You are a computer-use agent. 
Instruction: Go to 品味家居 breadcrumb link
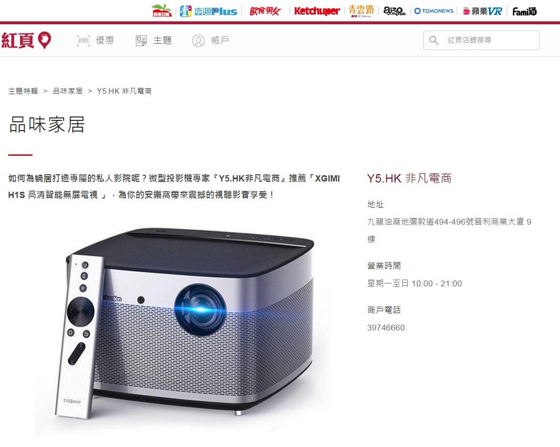pos(68,91)
